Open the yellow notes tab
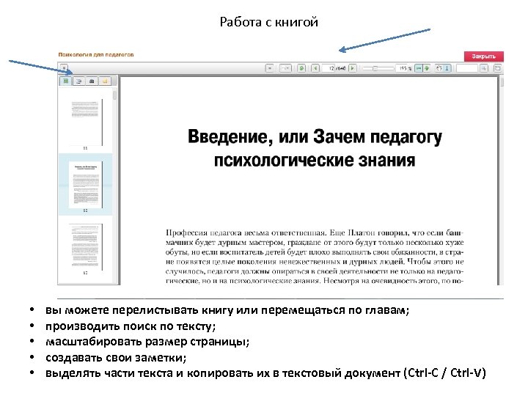This screenshot has height=396, width=528. pyautogui.click(x=105, y=81)
